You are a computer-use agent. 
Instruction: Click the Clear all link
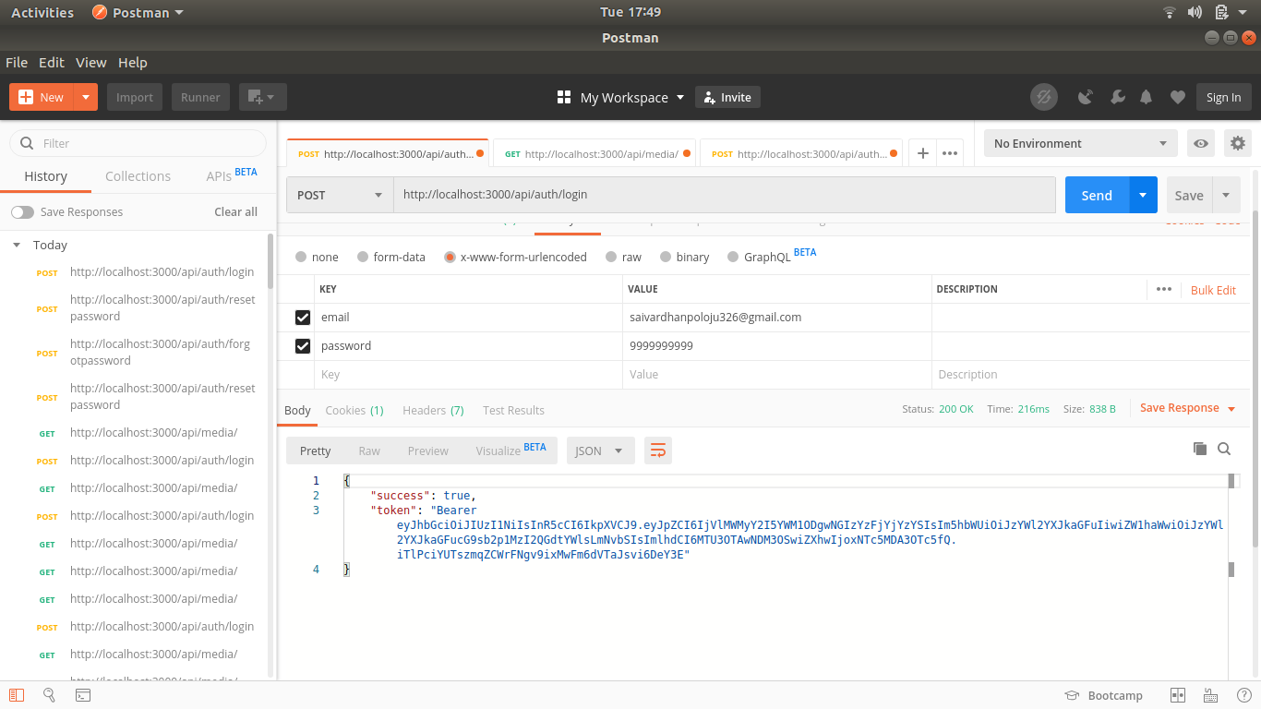tap(235, 211)
